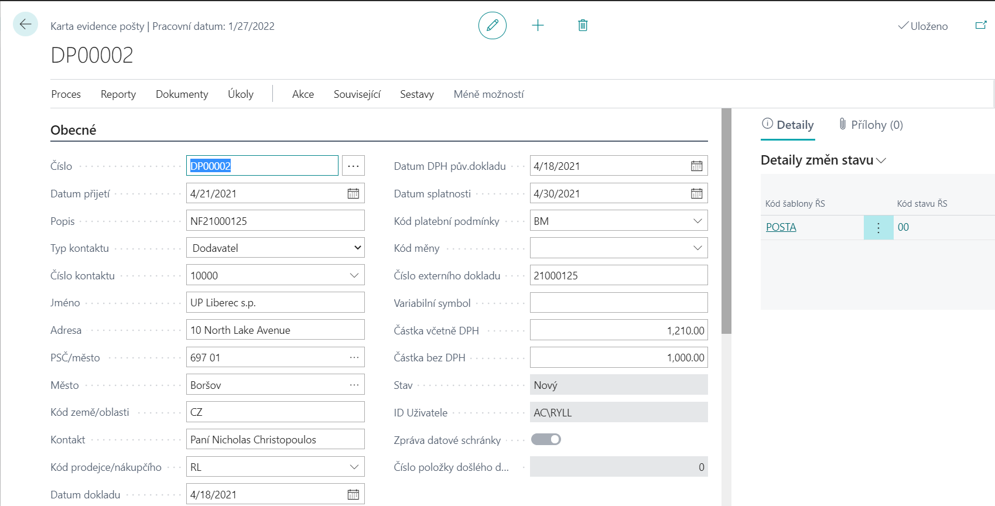Switch to Přílohy (0) tab

(x=871, y=125)
